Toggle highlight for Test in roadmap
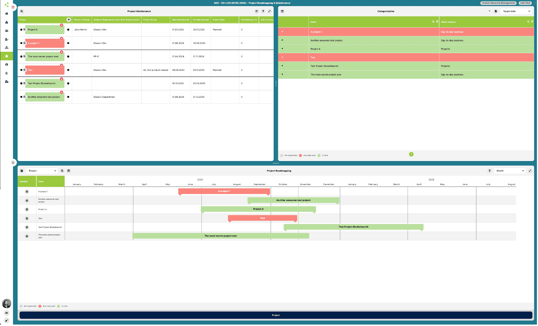The image size is (538, 326). pos(27,219)
